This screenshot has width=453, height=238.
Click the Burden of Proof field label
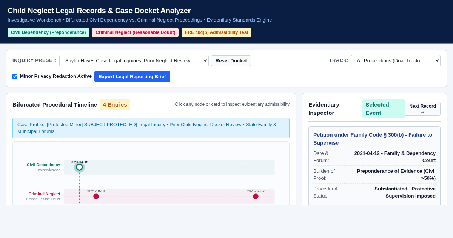pos(324,175)
